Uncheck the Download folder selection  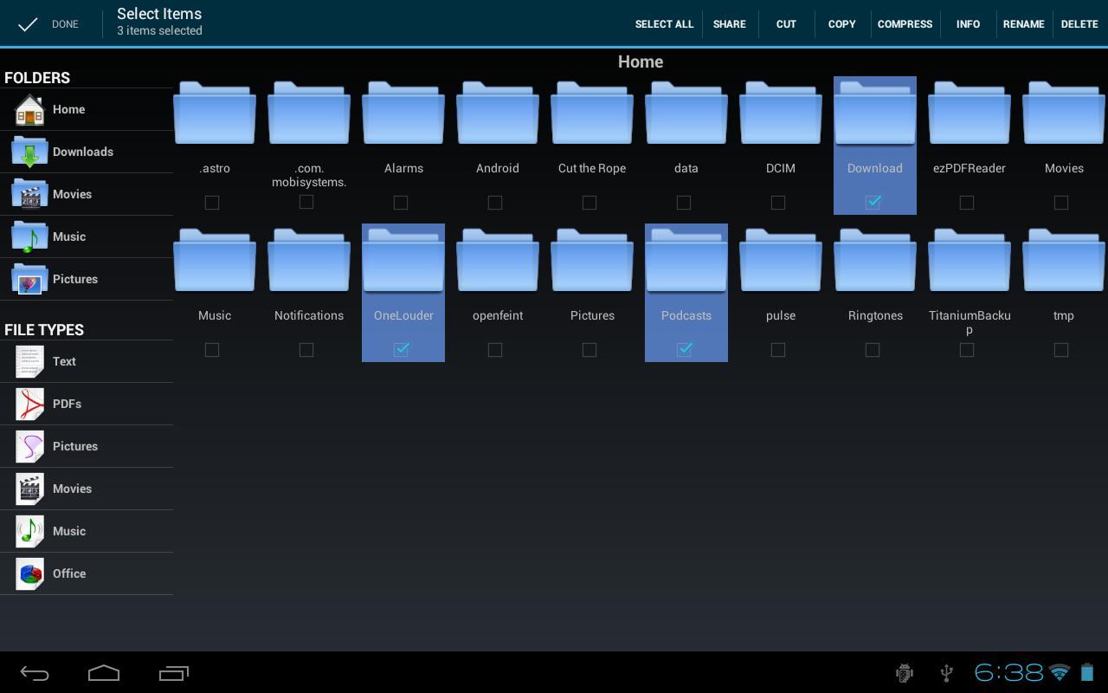click(x=873, y=202)
